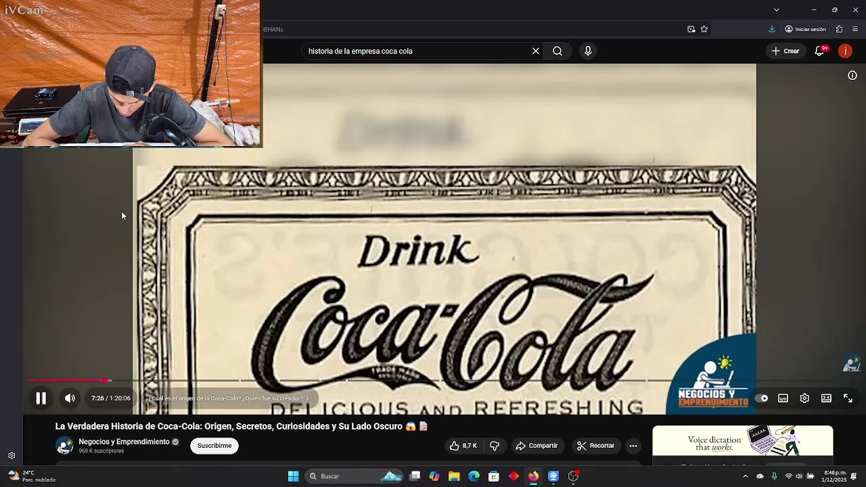Dislike the video with thumbs down

click(x=495, y=446)
